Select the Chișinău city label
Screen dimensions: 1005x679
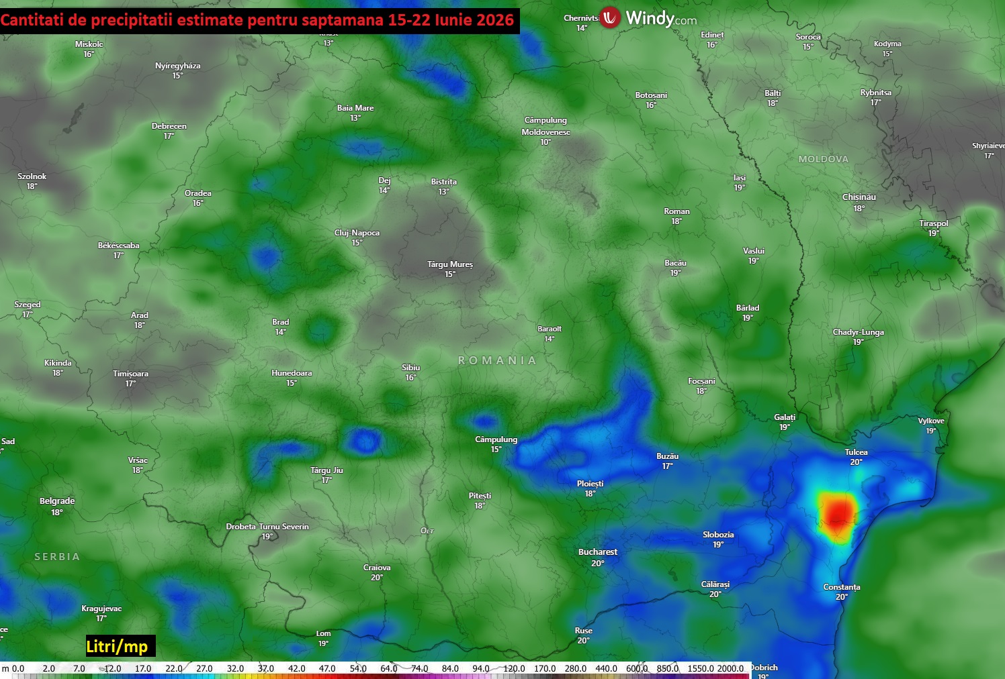click(859, 197)
